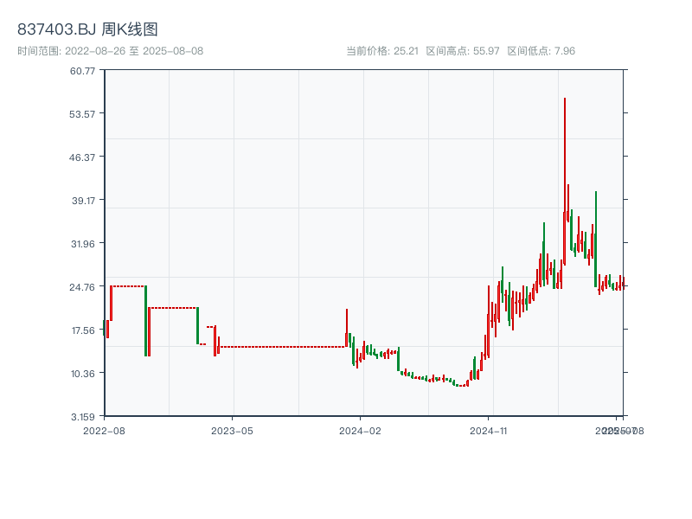
Task: Click the period low label 区间低点: 7.96
Action: pyautogui.click(x=541, y=51)
